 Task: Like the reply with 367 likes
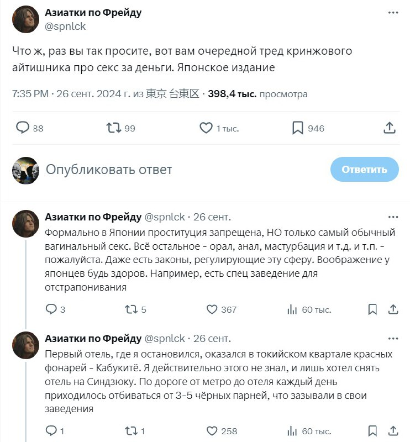click(212, 309)
